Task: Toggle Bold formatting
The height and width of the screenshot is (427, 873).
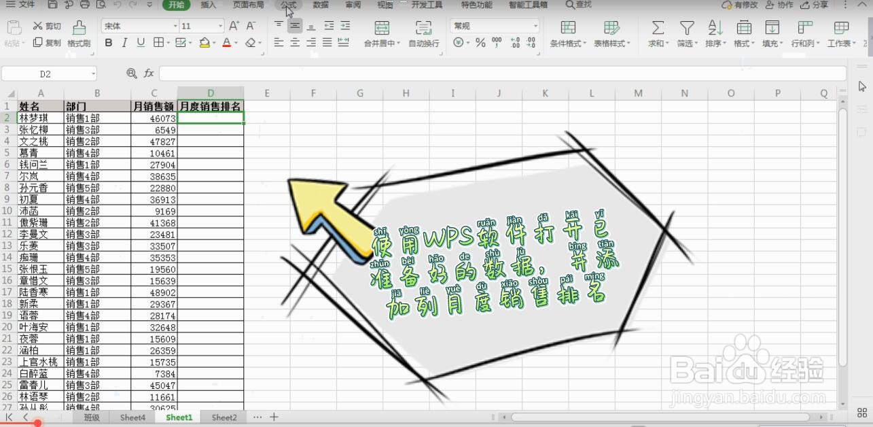Action: (x=108, y=43)
